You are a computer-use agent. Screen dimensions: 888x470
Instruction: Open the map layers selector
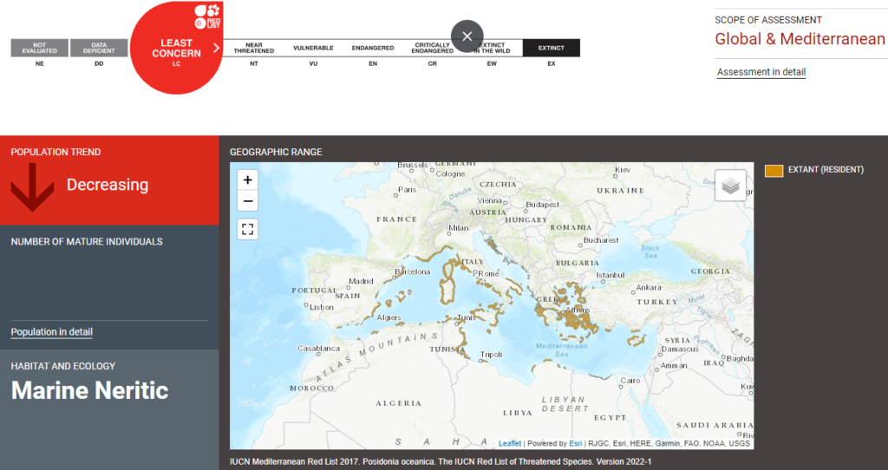click(x=730, y=186)
